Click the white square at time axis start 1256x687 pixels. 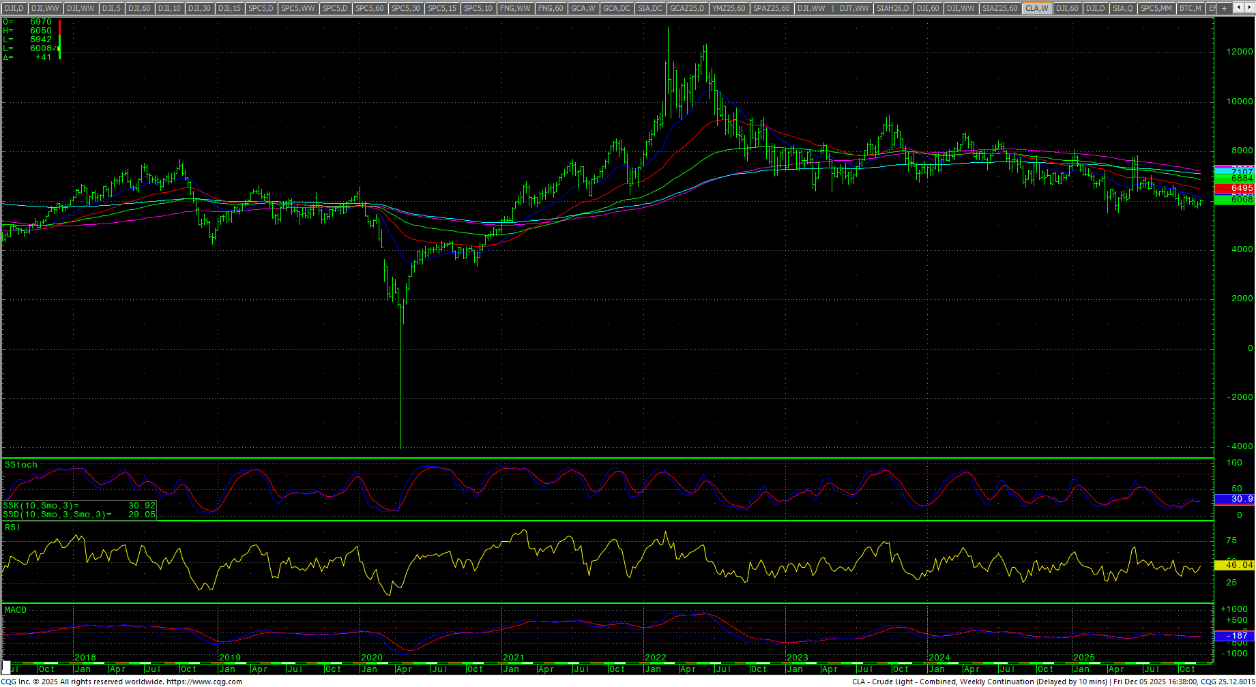click(x=6, y=665)
